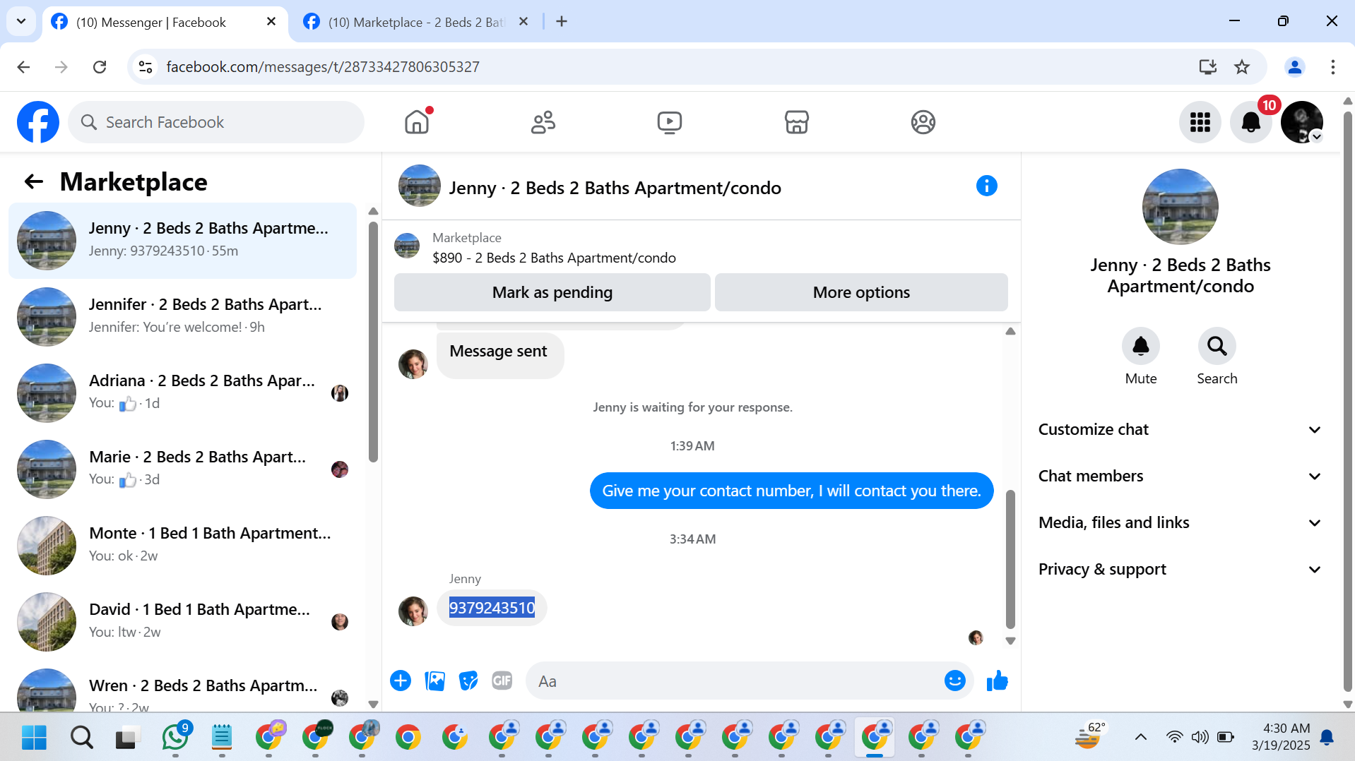Click the back arrow beside Marketplace heading
Screen dimensions: 1355x761
click(34, 182)
